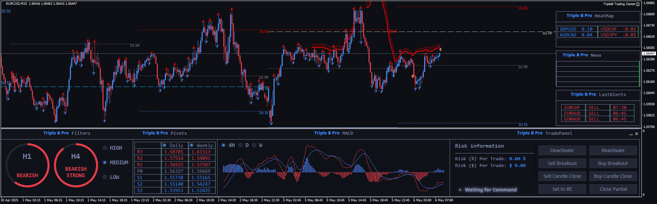Click the H1 bearish gauge

click(27, 165)
